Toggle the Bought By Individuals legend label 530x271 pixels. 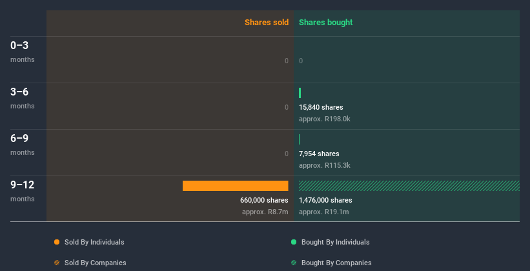(x=335, y=242)
